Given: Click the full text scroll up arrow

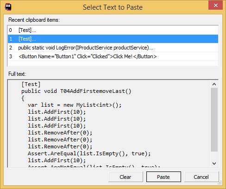Looking at the screenshot, I should pyautogui.click(x=214, y=84).
